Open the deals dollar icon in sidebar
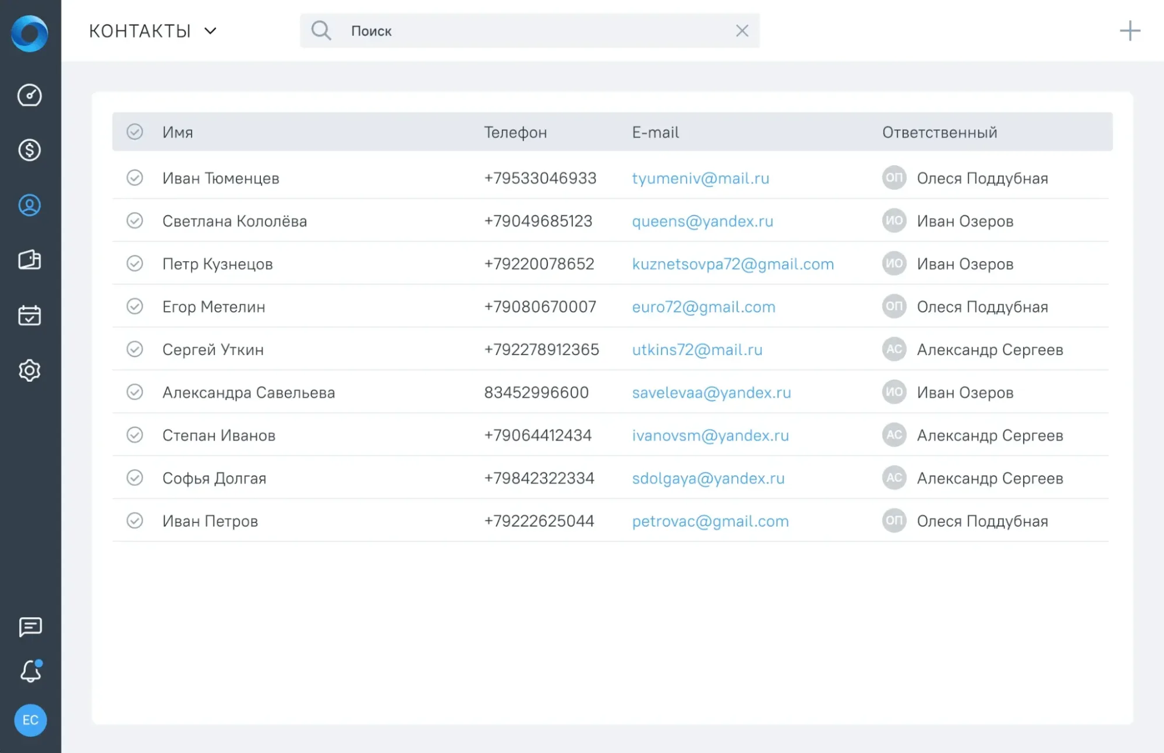This screenshot has height=753, width=1164. click(x=30, y=150)
